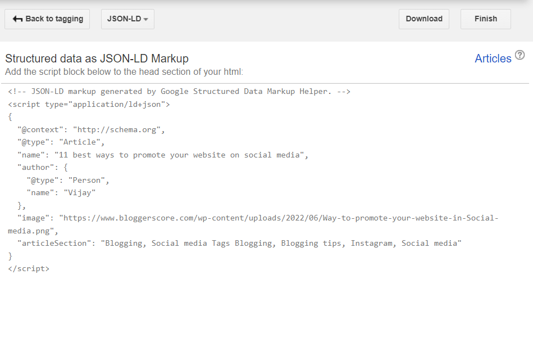Click the "@type": "Article" line
This screenshot has height=360, width=533.
(61, 142)
